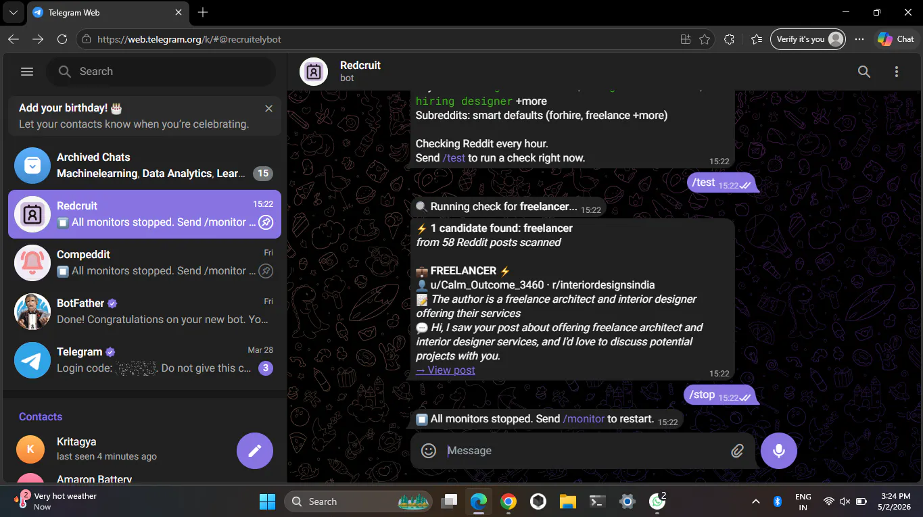The height and width of the screenshot is (517, 923).
Task: Click the unread badge 3 on Telegram chat
Action: coord(266,368)
